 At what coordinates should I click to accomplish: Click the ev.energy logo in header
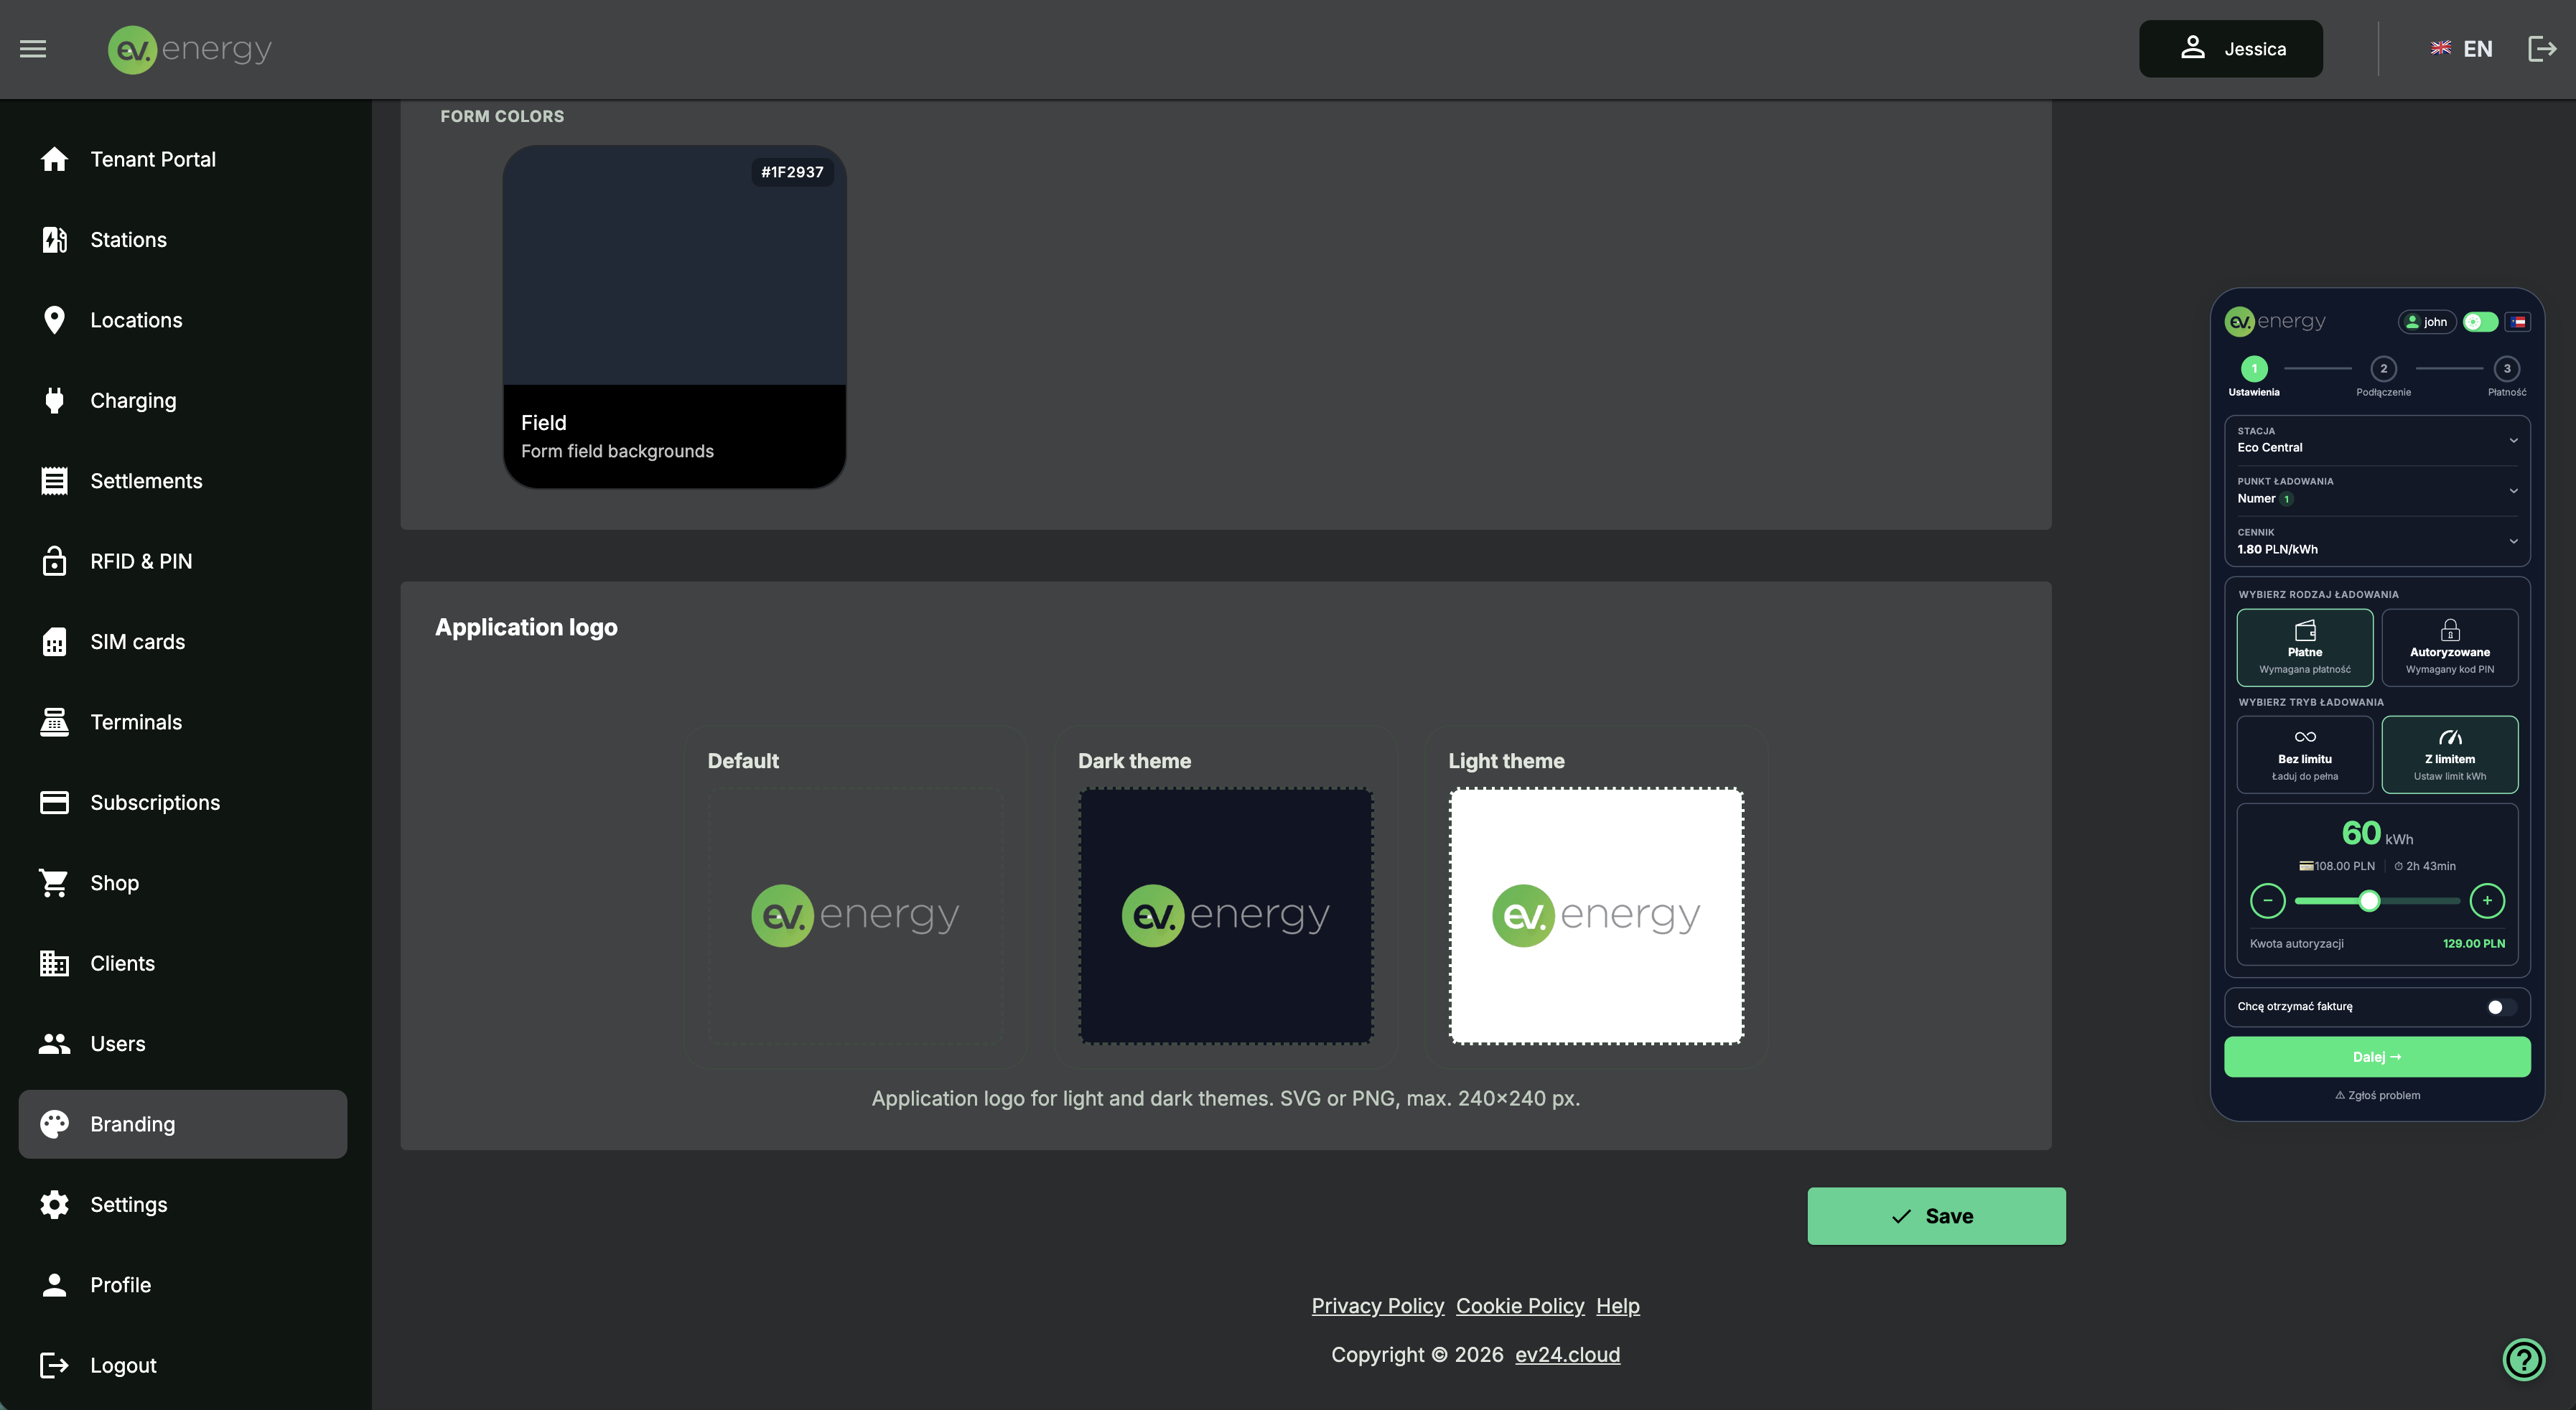point(190,49)
